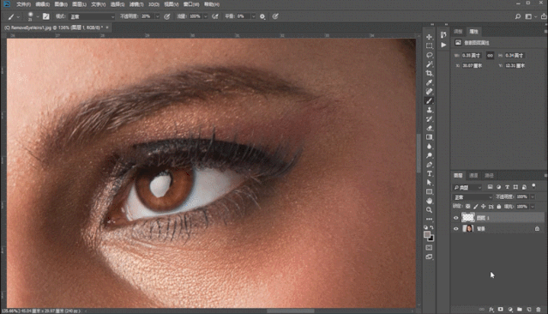
Task: Open the layer opacity dropdown arrow
Action: coord(533,196)
